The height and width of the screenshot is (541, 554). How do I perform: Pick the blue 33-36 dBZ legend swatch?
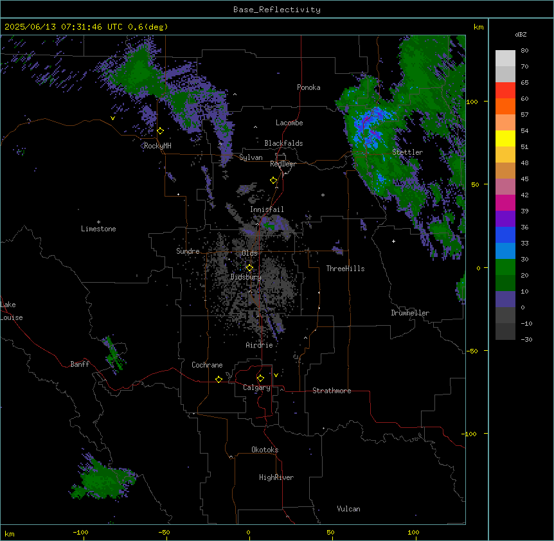tap(505, 235)
